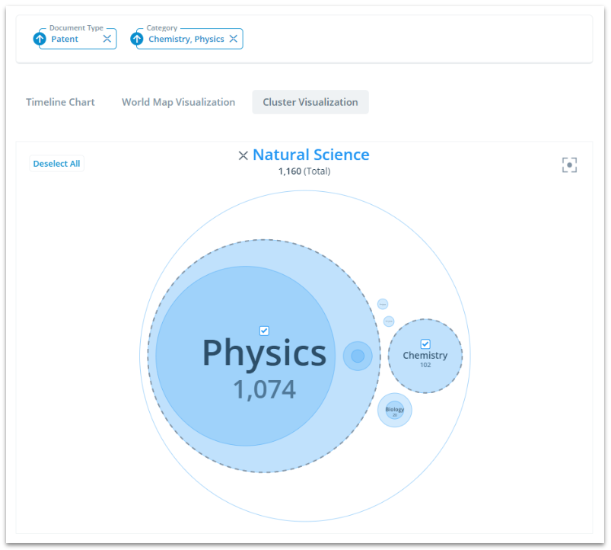The width and height of the screenshot is (611, 550).
Task: Uncheck the Physics cluster checkbox
Action: (x=264, y=331)
